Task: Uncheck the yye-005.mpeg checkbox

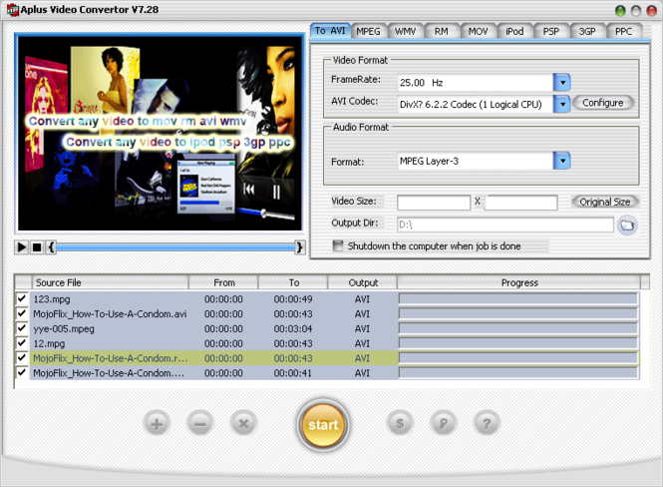Action: 22,328
